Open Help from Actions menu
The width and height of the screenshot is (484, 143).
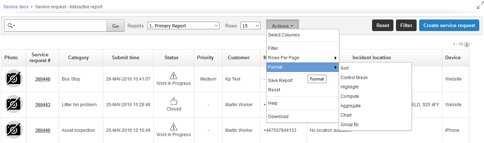click(303, 103)
